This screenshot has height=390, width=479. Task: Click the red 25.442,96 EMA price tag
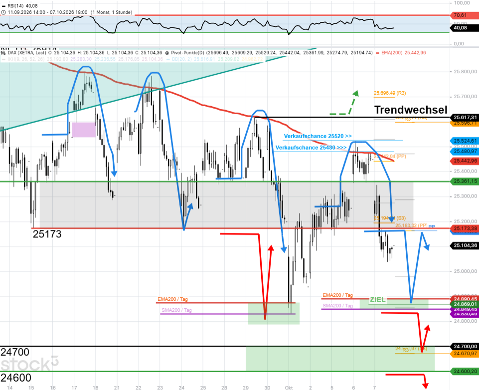pos(465,161)
